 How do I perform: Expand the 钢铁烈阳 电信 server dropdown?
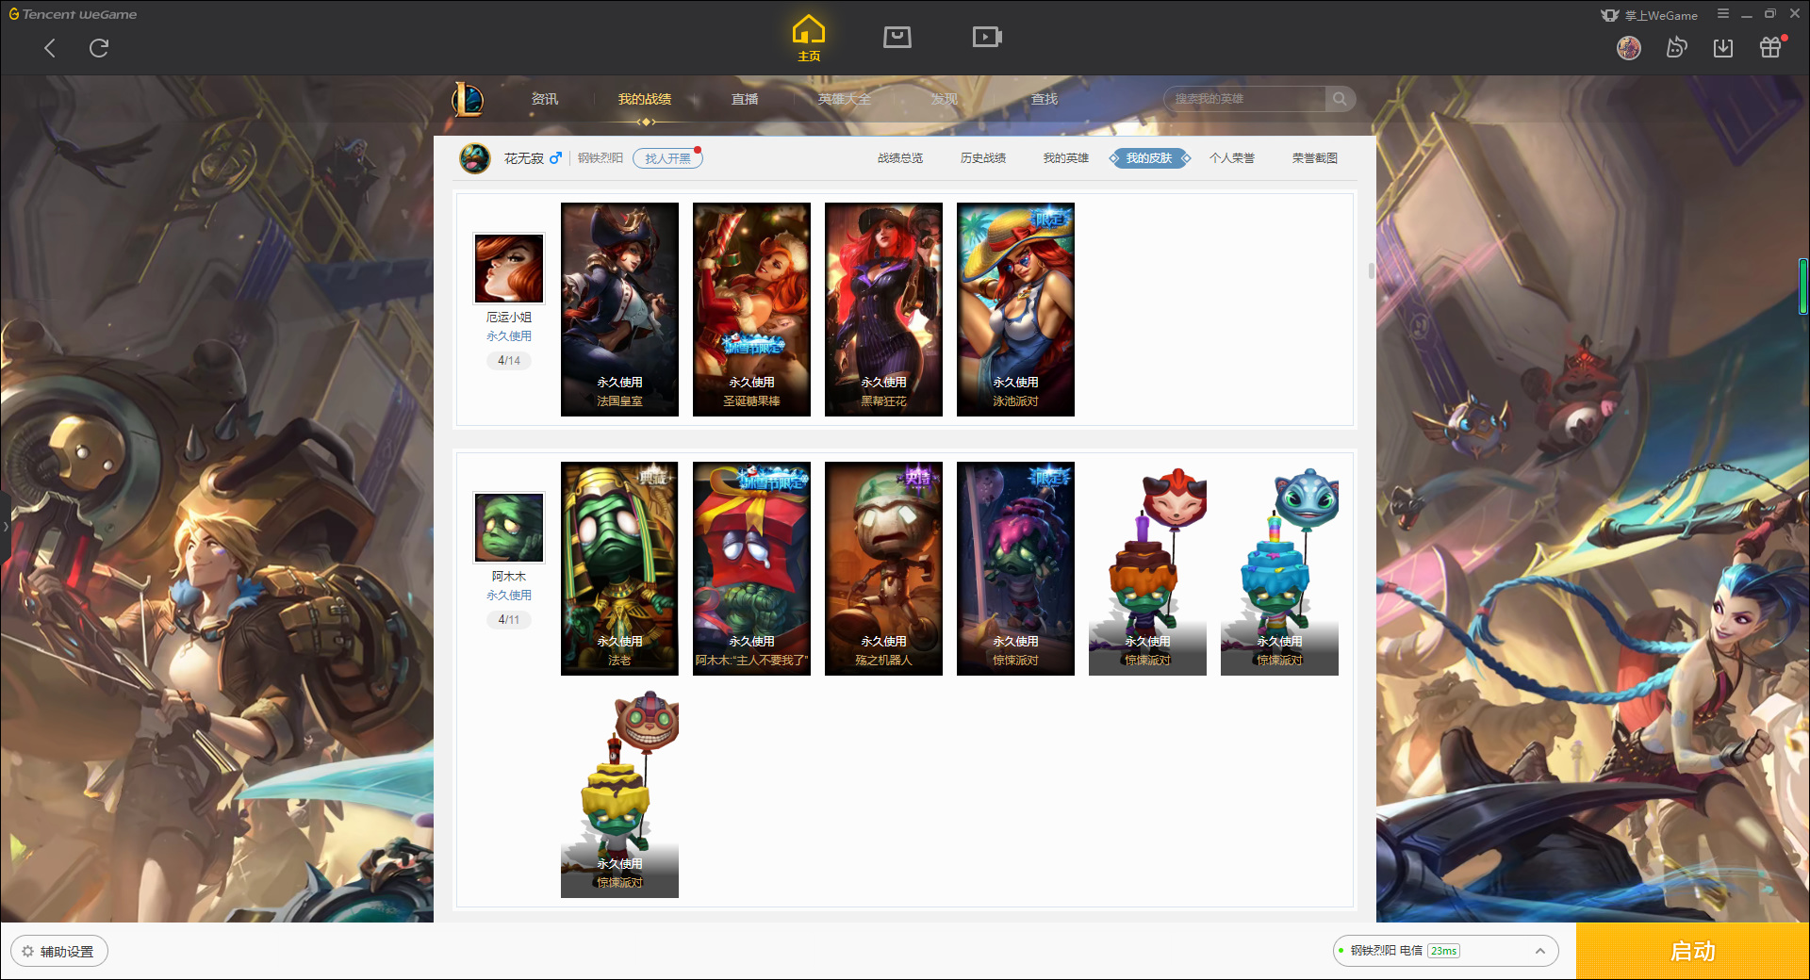(1445, 951)
